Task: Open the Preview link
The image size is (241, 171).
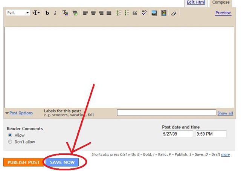Action: 223,12
